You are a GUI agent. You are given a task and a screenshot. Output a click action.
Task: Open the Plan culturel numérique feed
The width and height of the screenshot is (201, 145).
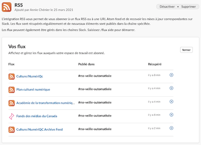click(x=33, y=90)
